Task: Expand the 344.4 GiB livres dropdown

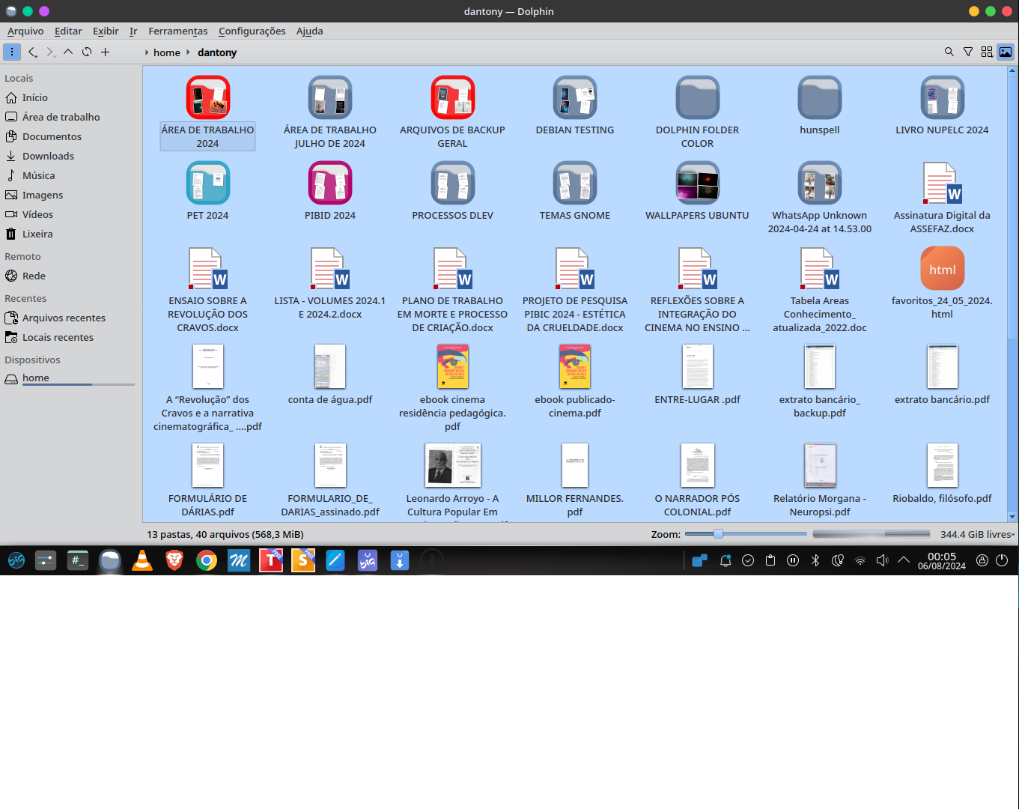Action: coord(977,534)
